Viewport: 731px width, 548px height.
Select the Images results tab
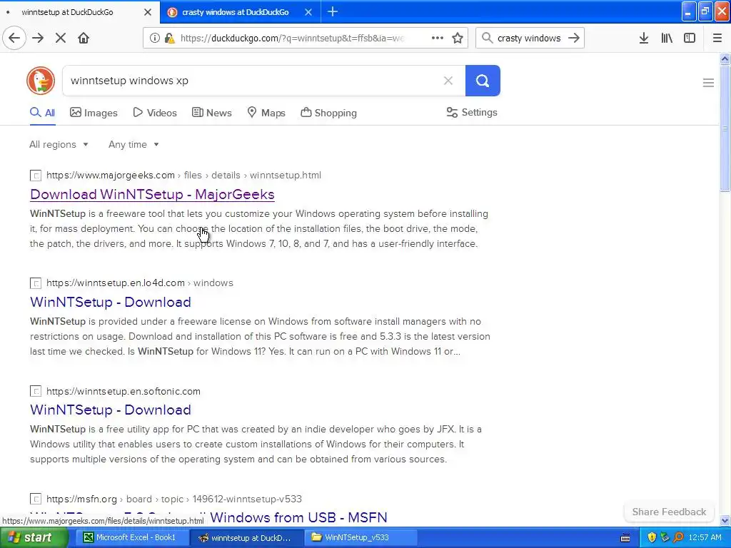tap(94, 113)
